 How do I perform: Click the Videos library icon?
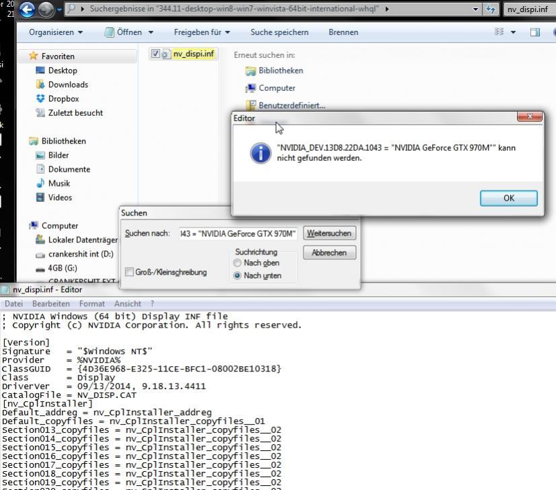coord(40,197)
